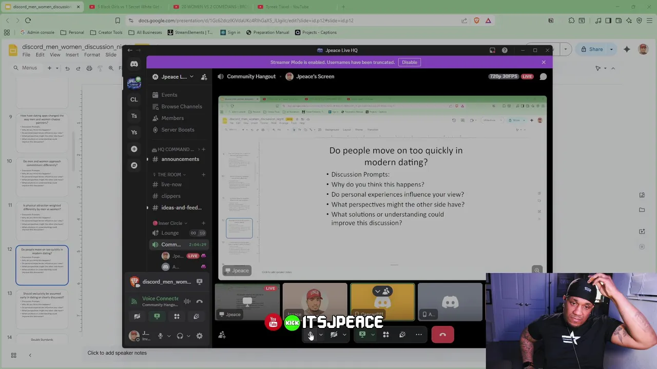Select the Ys server in Discord sidebar
Screen dimensions: 657x369
(134, 132)
